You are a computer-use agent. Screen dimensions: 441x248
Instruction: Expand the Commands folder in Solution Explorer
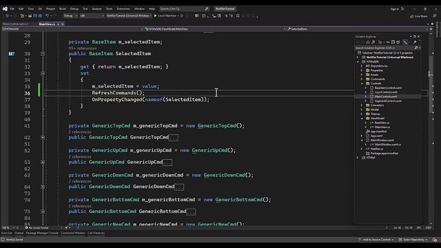click(362, 79)
